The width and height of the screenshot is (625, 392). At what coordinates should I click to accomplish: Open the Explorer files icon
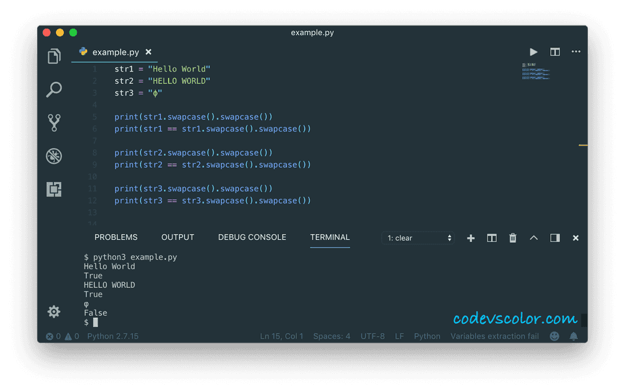54,57
